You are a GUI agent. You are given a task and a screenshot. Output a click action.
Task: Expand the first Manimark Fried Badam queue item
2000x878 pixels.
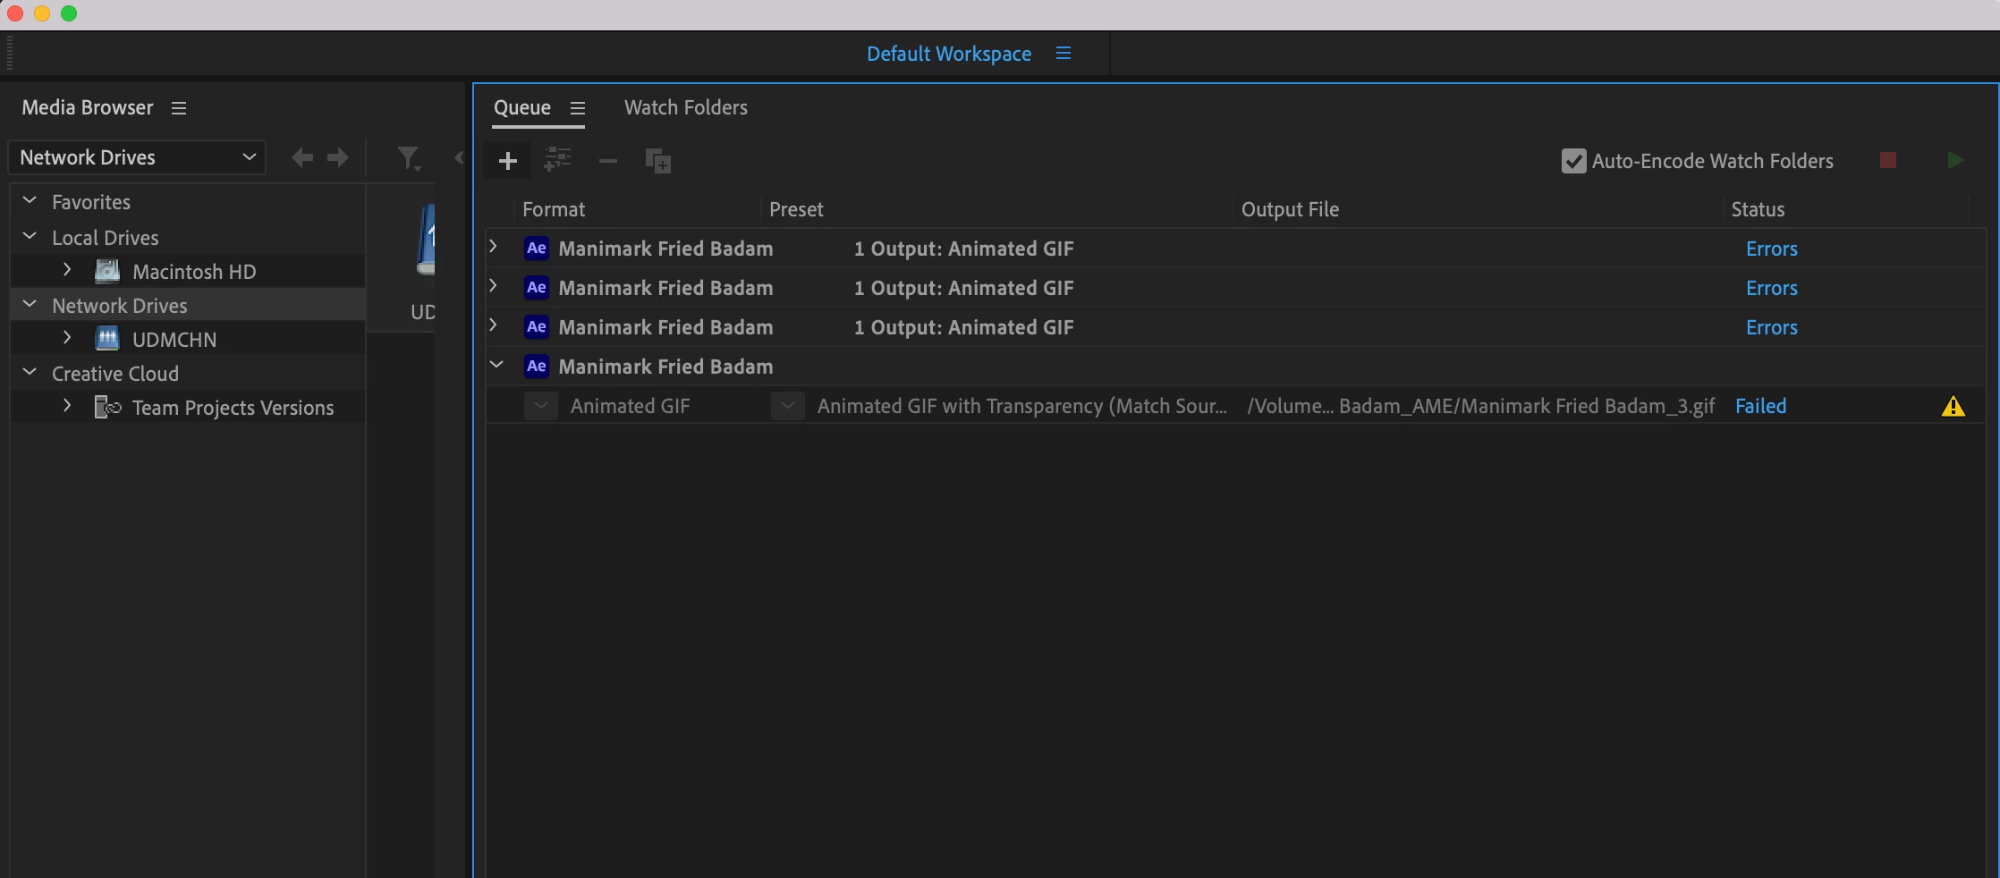point(493,247)
